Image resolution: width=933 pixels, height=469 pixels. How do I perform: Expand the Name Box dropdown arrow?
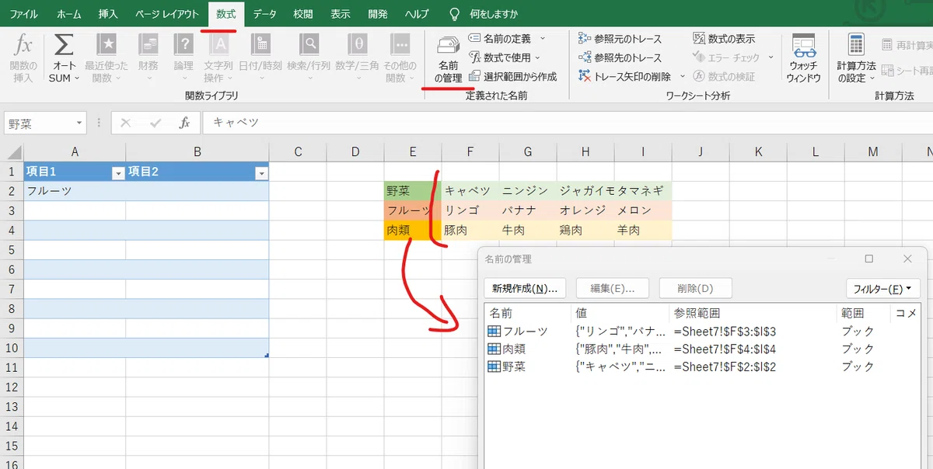80,123
